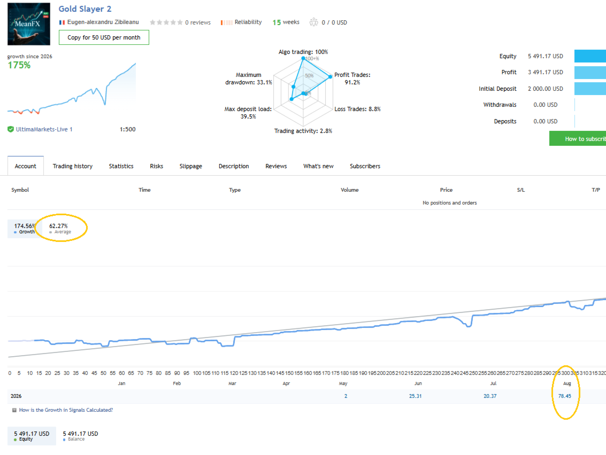Click the growth sparkline chart

point(72,89)
